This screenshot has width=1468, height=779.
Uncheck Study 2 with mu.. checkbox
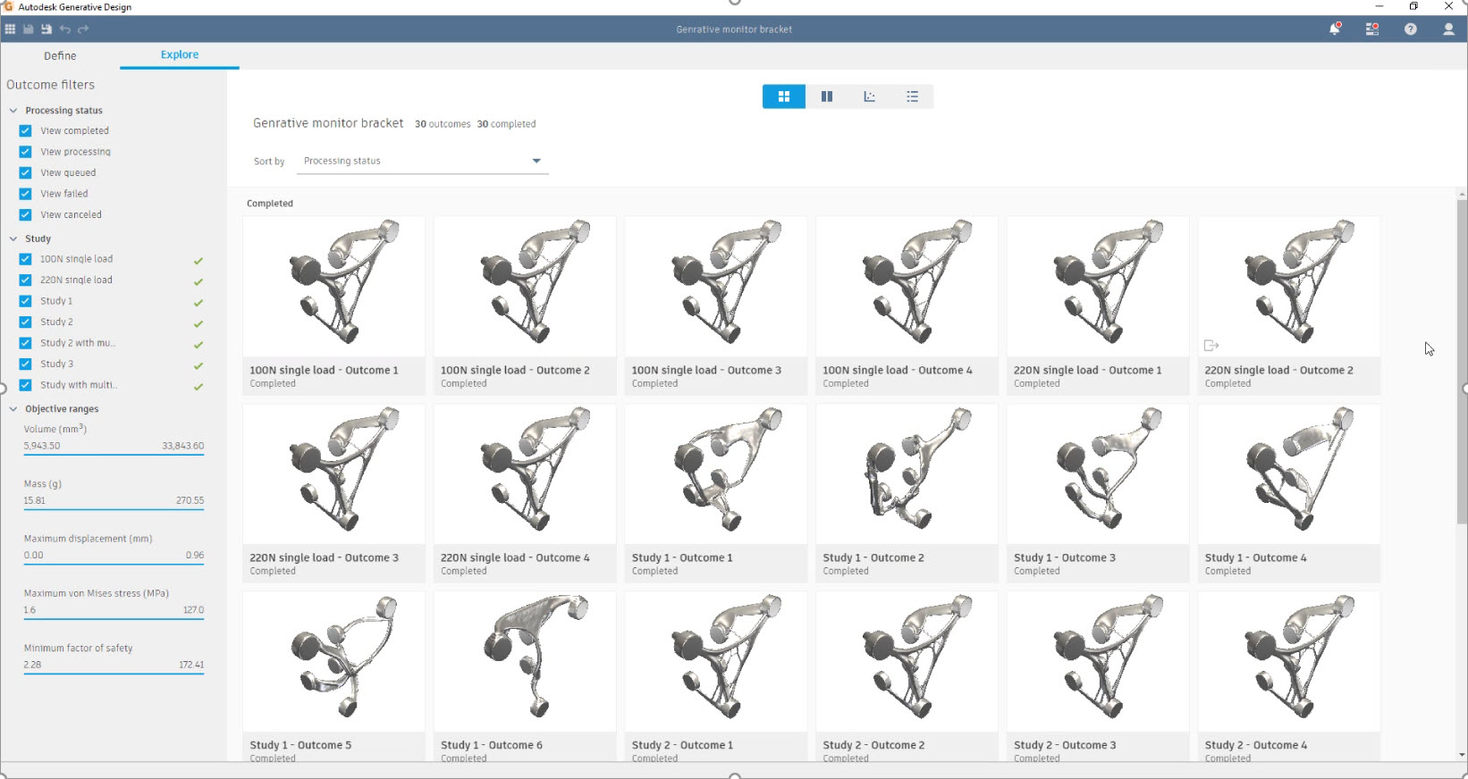click(25, 343)
